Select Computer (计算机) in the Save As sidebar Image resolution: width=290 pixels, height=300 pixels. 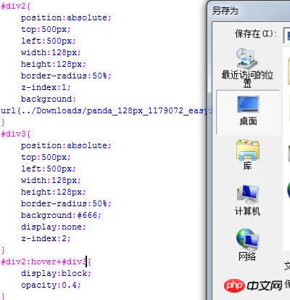click(x=248, y=200)
